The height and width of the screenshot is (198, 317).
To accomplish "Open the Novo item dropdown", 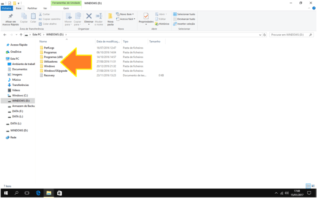I will [125, 14].
